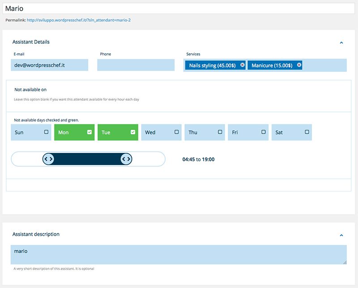Viewport: 358px width, 288px height.
Task: Uncheck the Mon unavailable day checkbox
Action: tap(89, 132)
